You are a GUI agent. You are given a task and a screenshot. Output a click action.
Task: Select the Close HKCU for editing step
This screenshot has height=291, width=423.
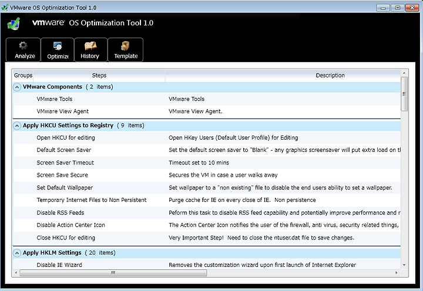click(x=66, y=238)
